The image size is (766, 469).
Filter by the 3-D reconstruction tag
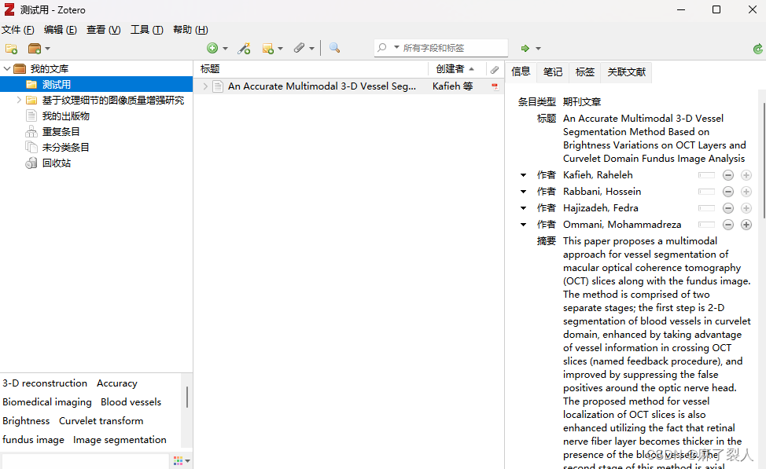[45, 383]
